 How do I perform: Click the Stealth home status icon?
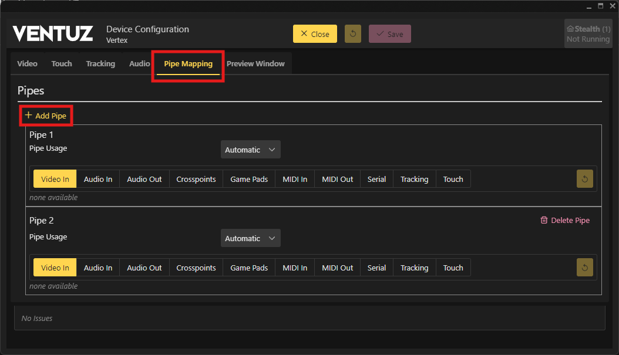coord(570,29)
